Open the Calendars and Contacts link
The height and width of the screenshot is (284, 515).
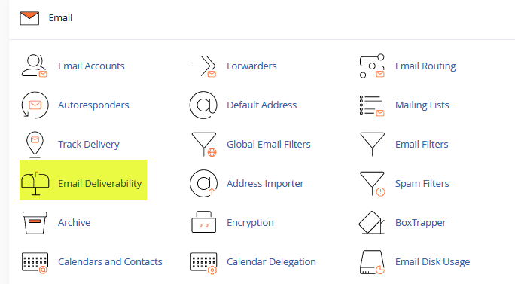tap(110, 261)
